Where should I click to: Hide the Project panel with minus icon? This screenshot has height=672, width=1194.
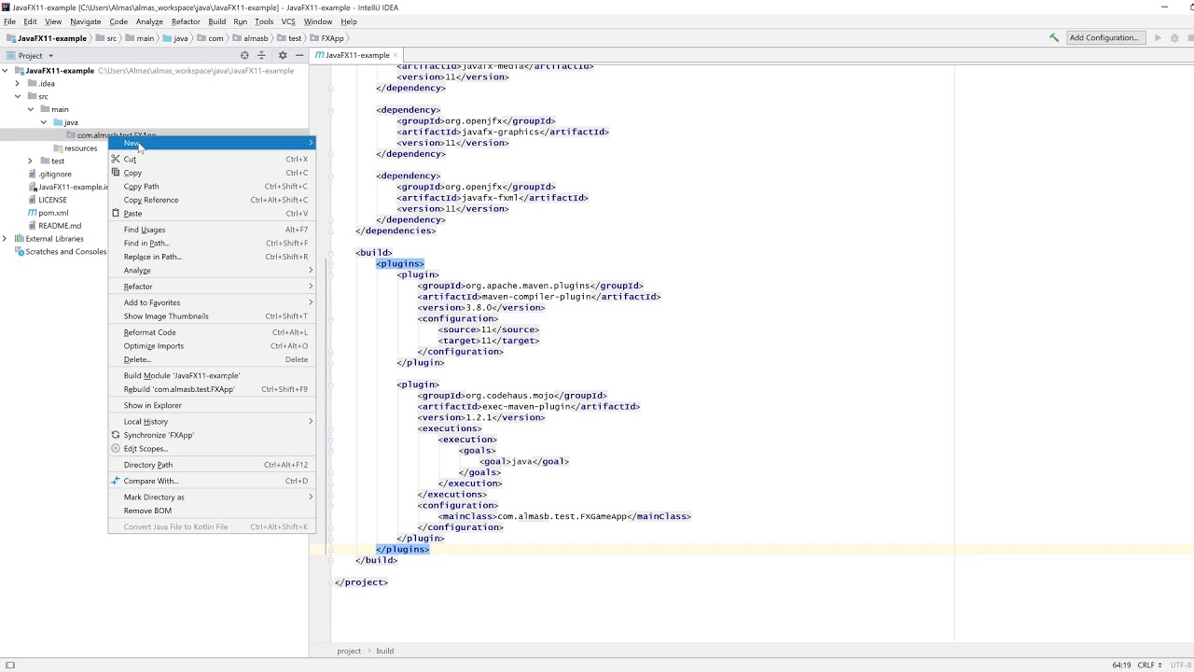click(298, 55)
